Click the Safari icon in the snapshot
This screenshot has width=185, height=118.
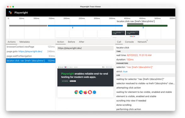pos(94,92)
